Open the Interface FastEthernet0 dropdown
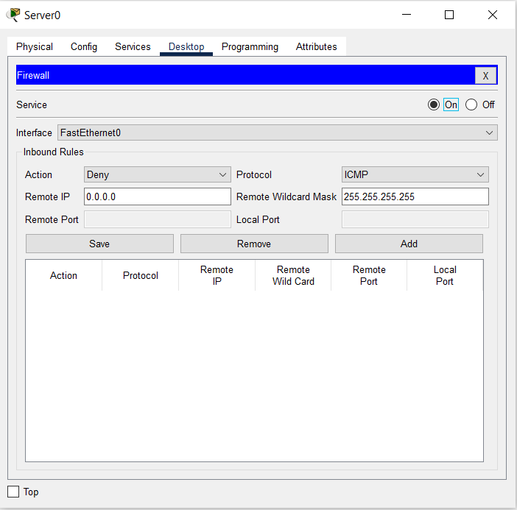The image size is (517, 510). click(x=277, y=132)
